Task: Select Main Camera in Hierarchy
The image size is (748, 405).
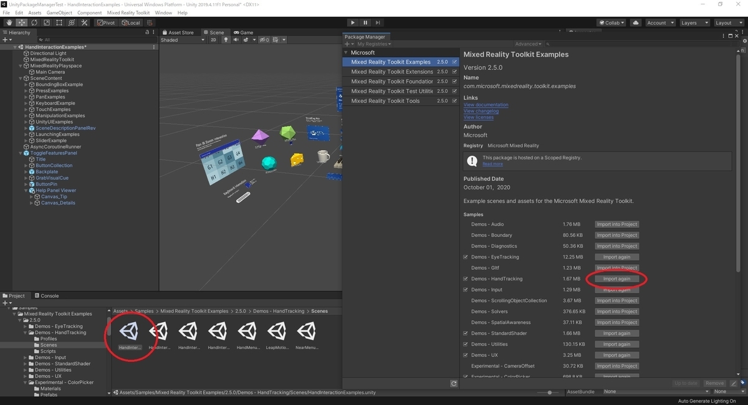Action: coord(50,72)
